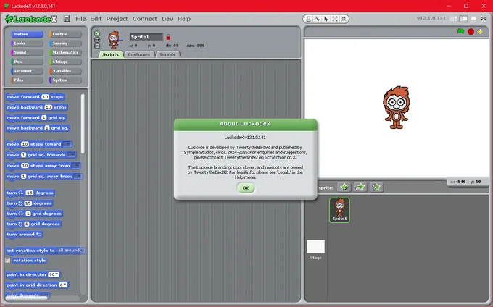
Task: Open the Project menu
Action: [117, 19]
